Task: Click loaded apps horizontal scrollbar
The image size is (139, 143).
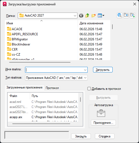Action: [41, 124]
